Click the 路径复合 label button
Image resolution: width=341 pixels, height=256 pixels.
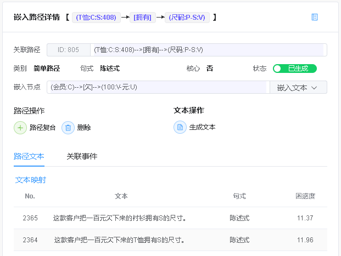click(x=43, y=128)
